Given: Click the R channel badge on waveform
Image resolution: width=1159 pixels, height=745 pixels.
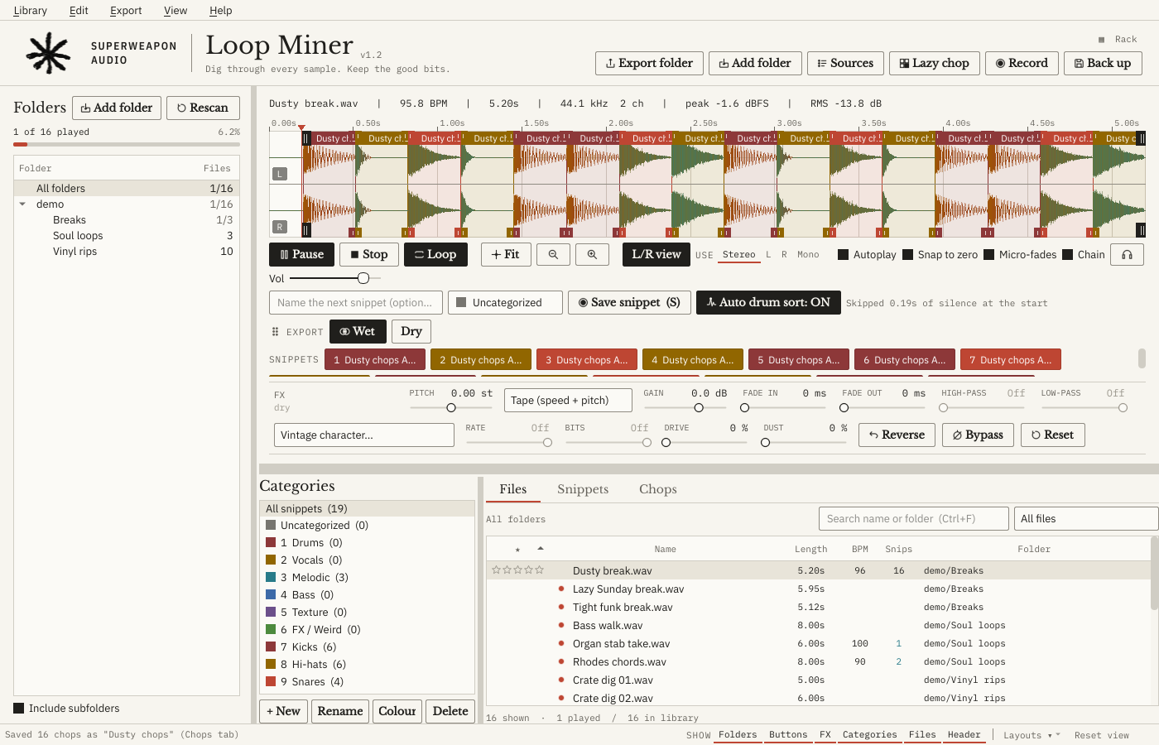Looking at the screenshot, I should [x=280, y=227].
